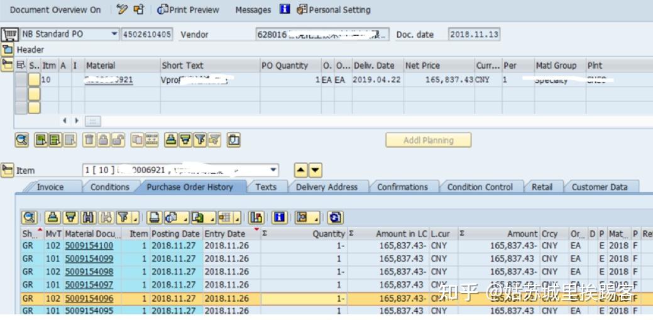Switch to the Conditions tab
Viewport: 653px width, 320px height.
(110, 187)
